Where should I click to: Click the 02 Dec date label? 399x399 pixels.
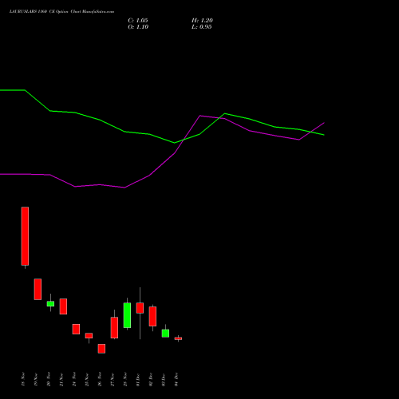coord(151,379)
